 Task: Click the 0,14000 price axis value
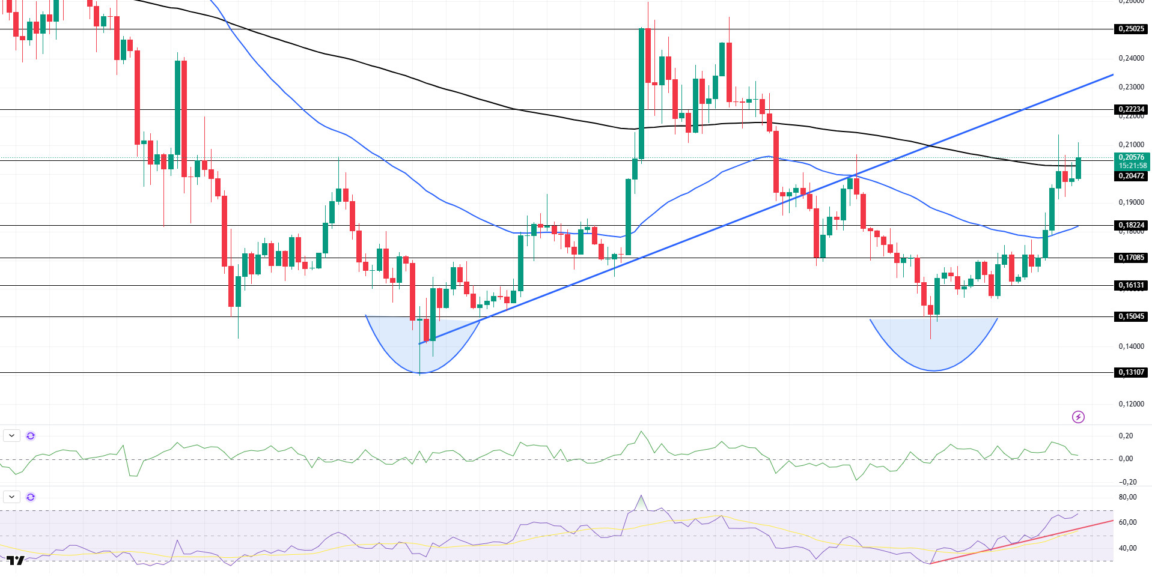(x=1131, y=346)
